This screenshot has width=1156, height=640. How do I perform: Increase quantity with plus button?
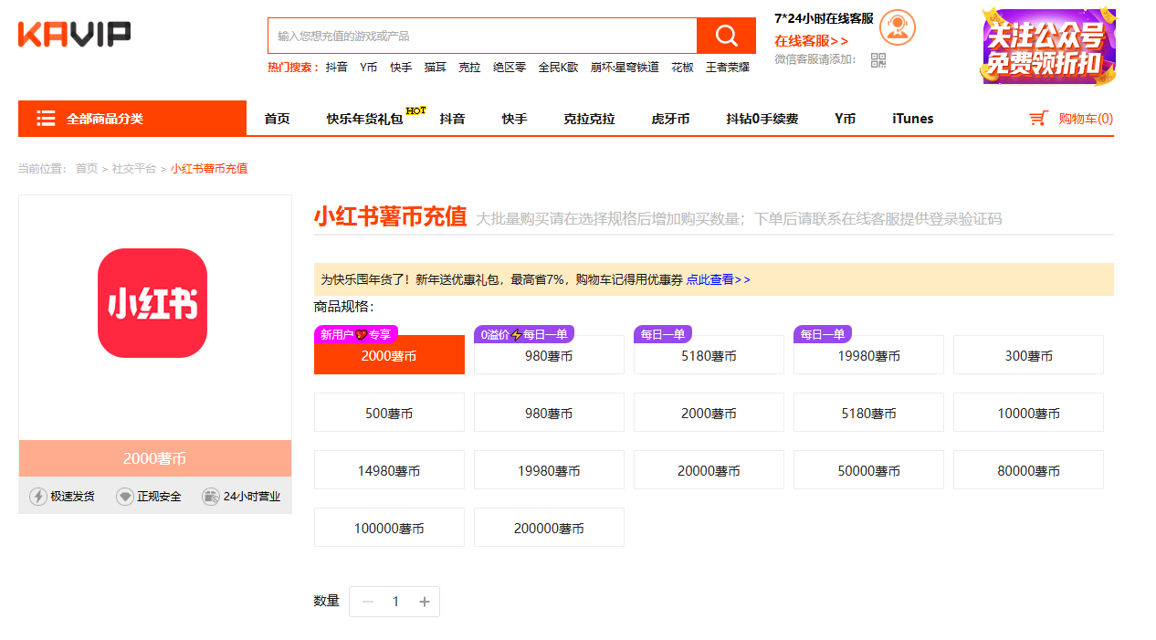tap(425, 602)
